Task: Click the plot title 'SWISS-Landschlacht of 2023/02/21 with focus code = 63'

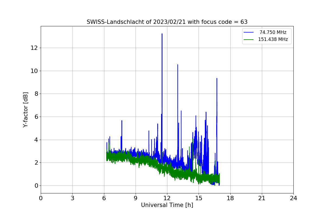Action: (167, 22)
